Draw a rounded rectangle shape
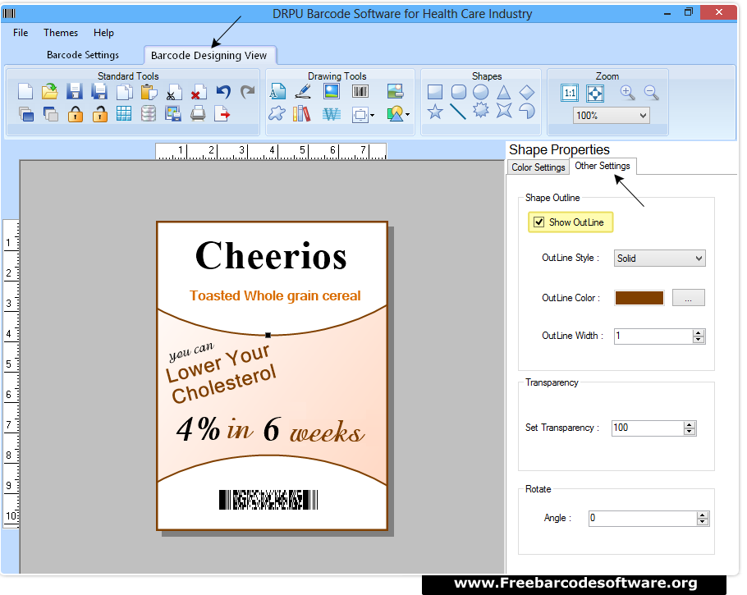This screenshot has height=595, width=747. coord(458,91)
